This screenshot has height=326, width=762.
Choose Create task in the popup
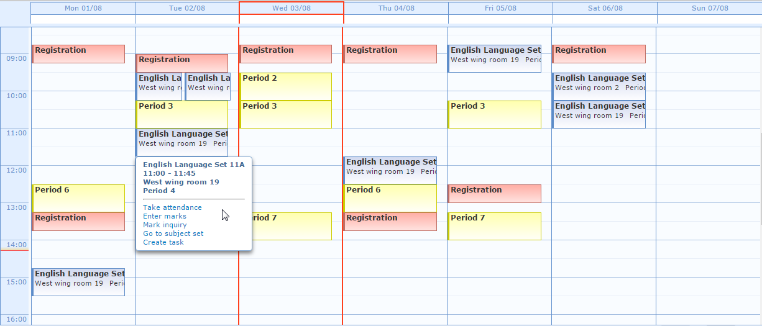click(163, 242)
